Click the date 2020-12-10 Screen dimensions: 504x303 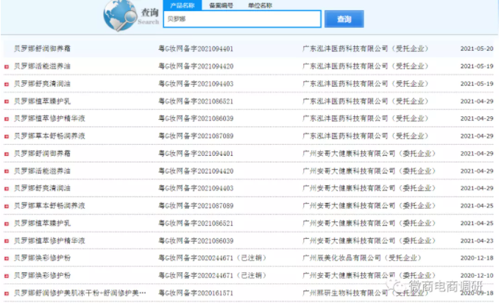(477, 275)
